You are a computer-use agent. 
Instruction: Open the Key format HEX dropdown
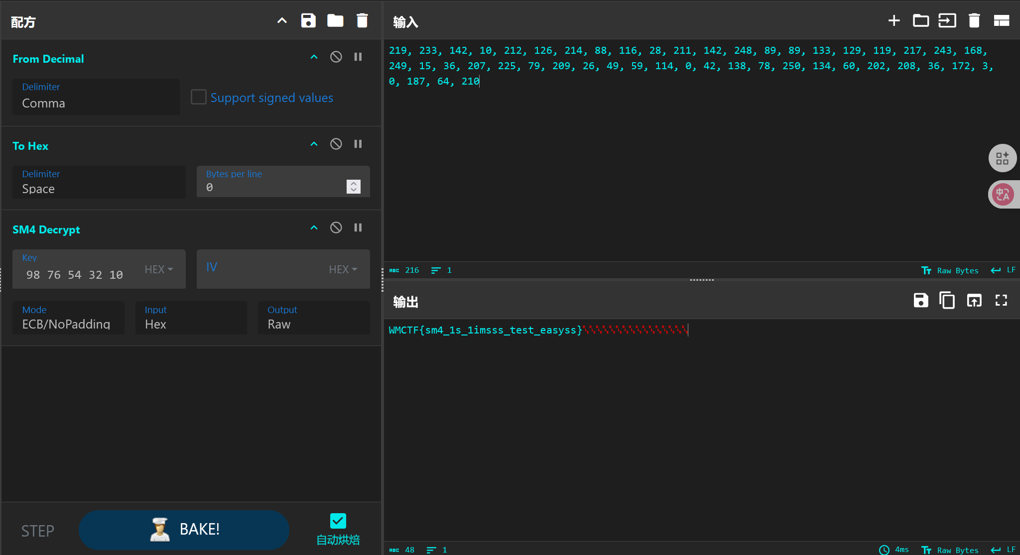click(x=159, y=269)
